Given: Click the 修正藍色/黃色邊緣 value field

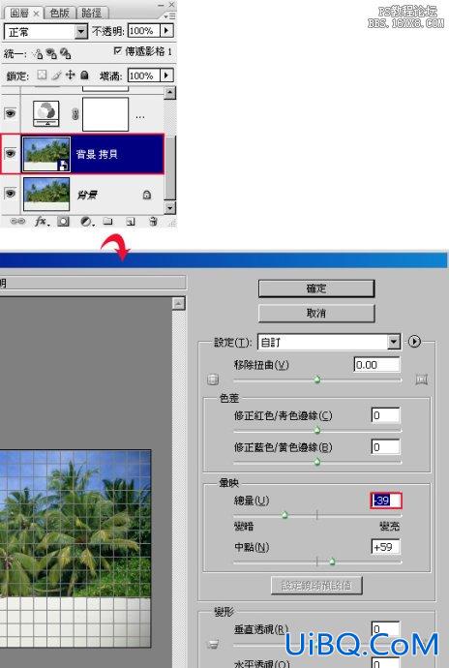Looking at the screenshot, I should point(385,447).
